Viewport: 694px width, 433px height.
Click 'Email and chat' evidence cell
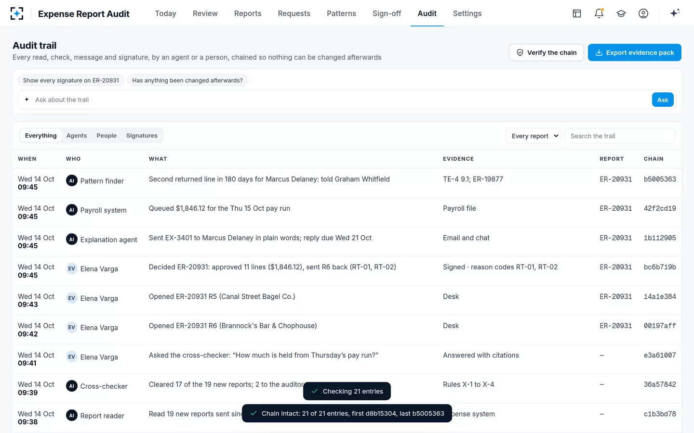pyautogui.click(x=466, y=238)
